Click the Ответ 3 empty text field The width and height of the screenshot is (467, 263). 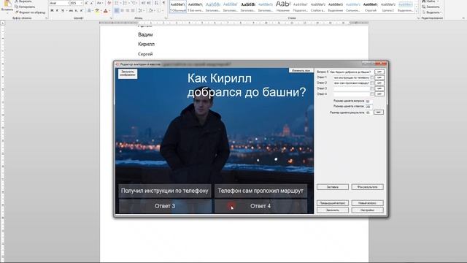point(352,88)
